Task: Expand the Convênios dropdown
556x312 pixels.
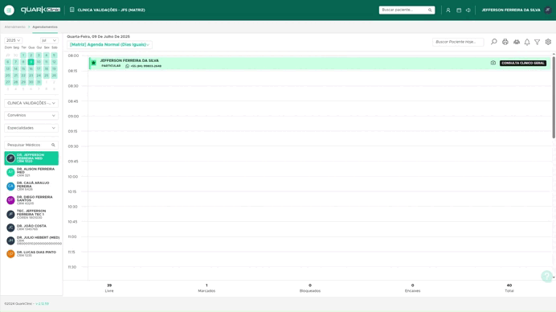Action: [x=31, y=115]
